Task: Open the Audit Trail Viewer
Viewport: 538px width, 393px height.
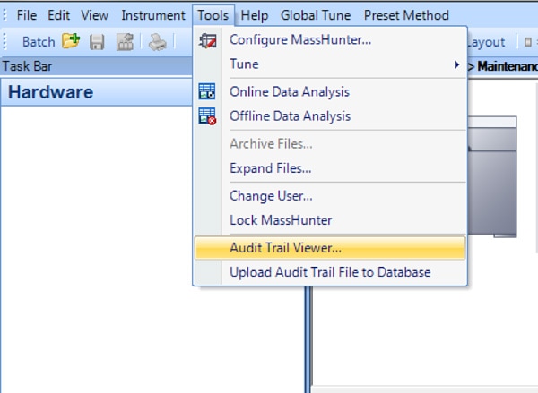Action: click(285, 248)
